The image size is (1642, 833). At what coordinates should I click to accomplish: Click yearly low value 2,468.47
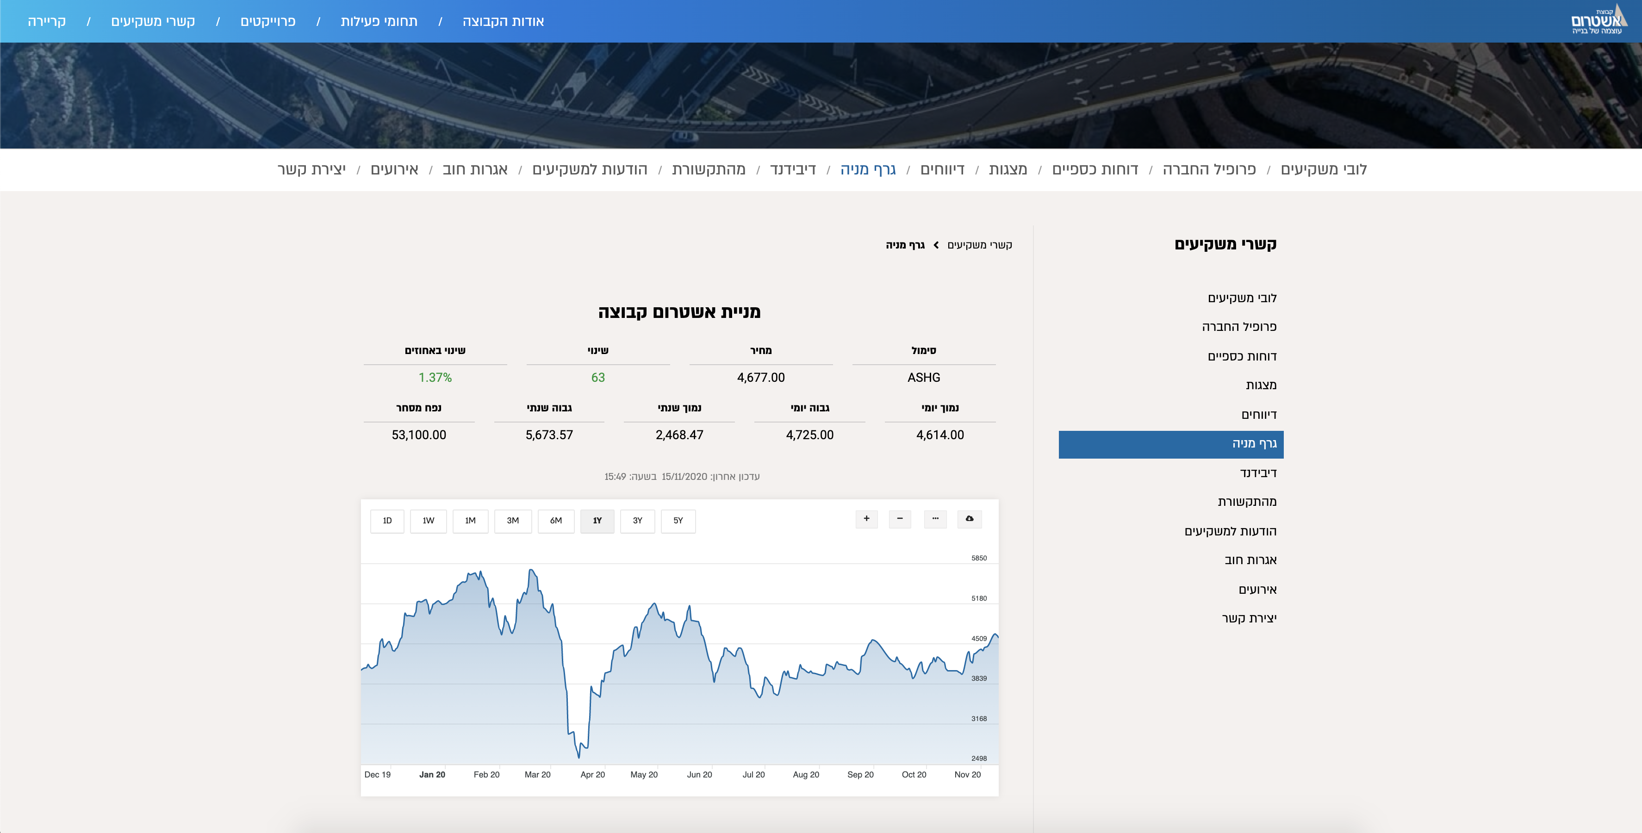click(x=679, y=435)
